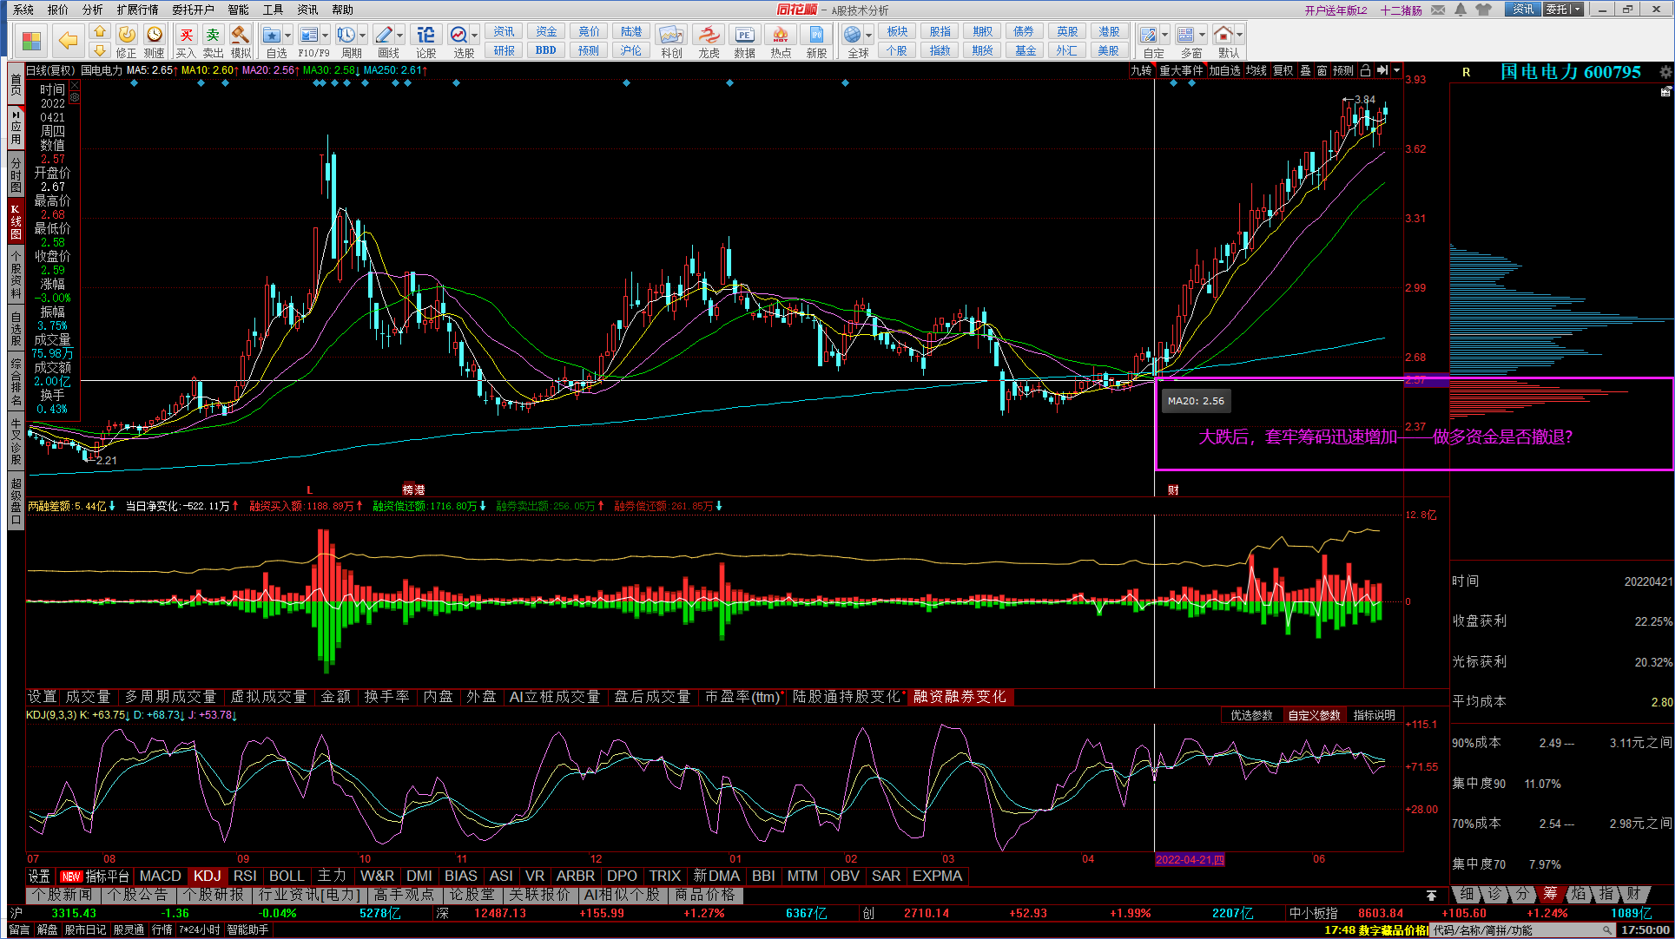Open the 全球 global markets globe icon
This screenshot has width=1675, height=939.
pos(853,36)
